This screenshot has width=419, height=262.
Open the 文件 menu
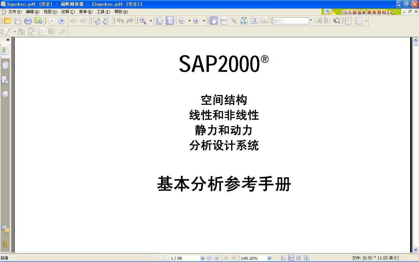coord(15,12)
